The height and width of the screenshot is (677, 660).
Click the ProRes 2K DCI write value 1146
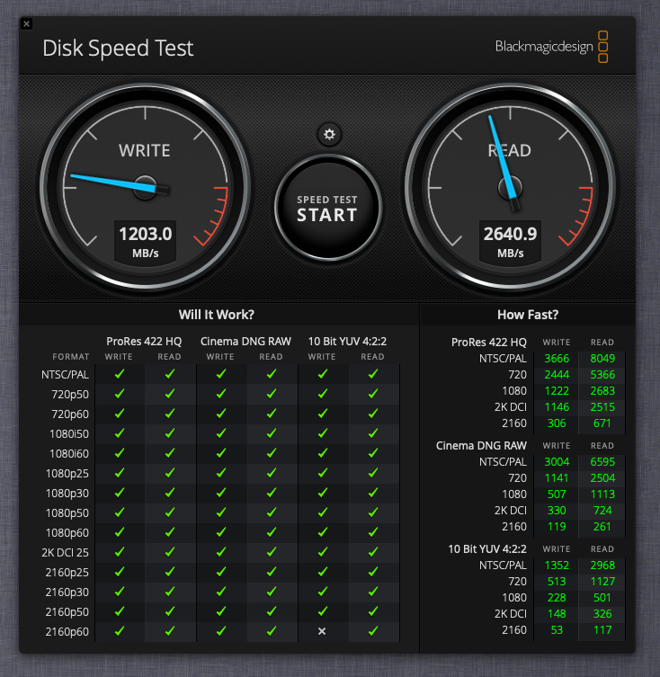(x=557, y=407)
